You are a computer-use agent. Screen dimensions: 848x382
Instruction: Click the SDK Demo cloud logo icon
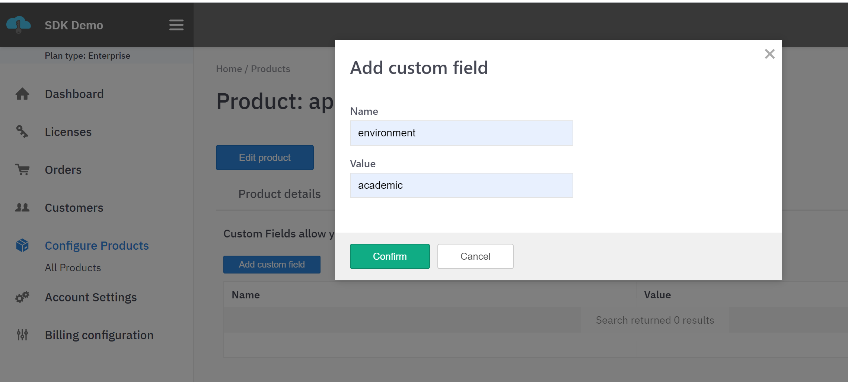(x=19, y=25)
